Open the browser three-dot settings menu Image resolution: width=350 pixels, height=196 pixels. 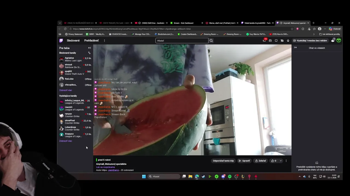(x=325, y=29)
